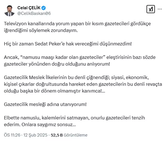The height and width of the screenshot is (141, 165).
Task: Click the line starting 'Gazetecilik Meslek İlkelerinin'
Action: [x=76, y=77]
